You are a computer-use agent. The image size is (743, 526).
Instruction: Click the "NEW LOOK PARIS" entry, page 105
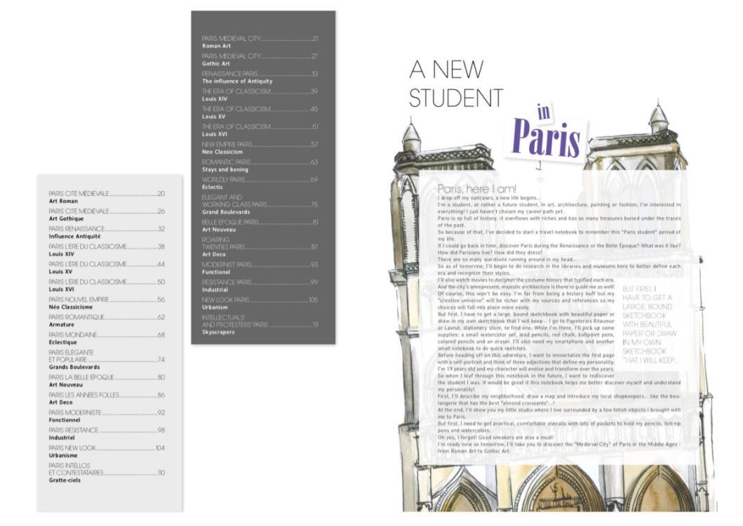(x=260, y=300)
